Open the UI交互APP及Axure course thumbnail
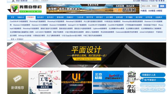The width and height of the screenshot is (167, 94). coord(76,82)
